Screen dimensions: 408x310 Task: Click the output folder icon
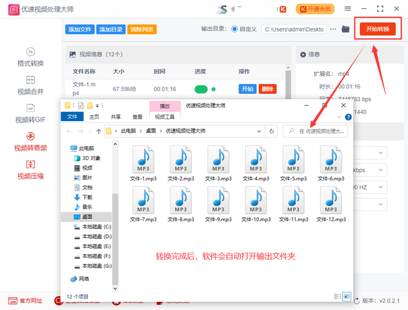tap(346, 29)
